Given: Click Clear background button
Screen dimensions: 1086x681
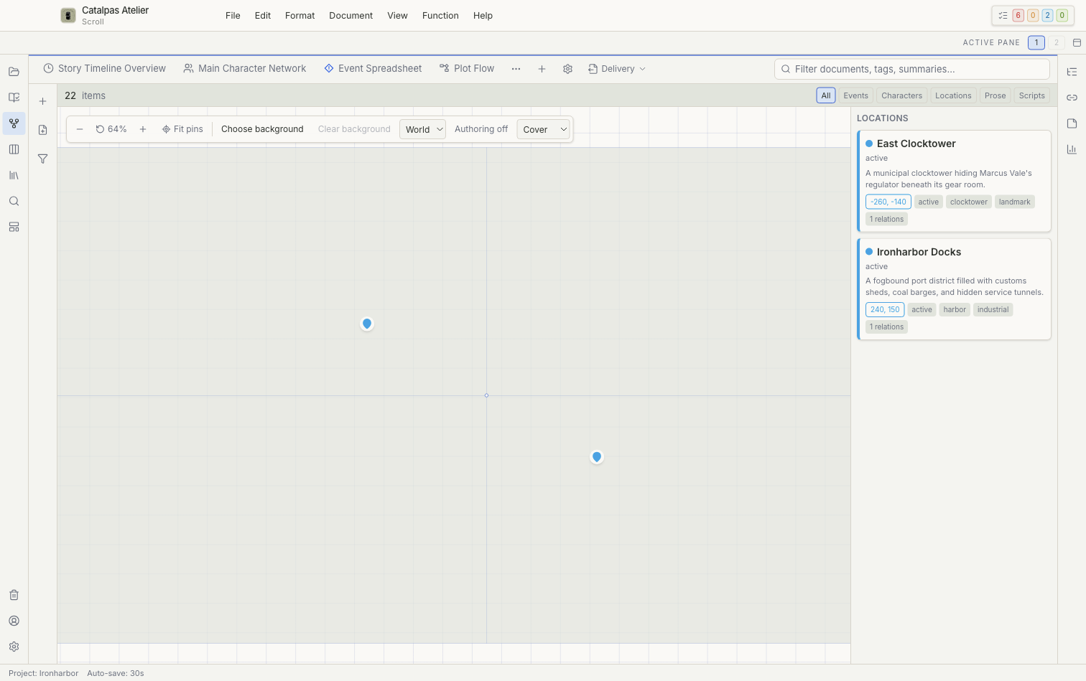Looking at the screenshot, I should coord(354,129).
